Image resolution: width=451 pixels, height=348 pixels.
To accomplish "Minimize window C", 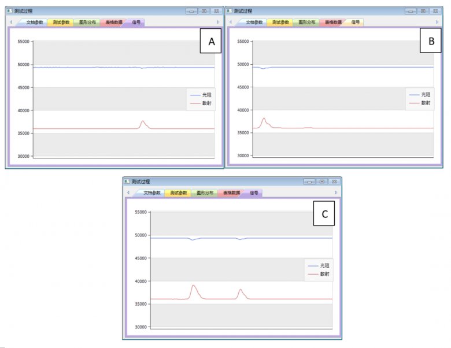I will tap(309, 182).
